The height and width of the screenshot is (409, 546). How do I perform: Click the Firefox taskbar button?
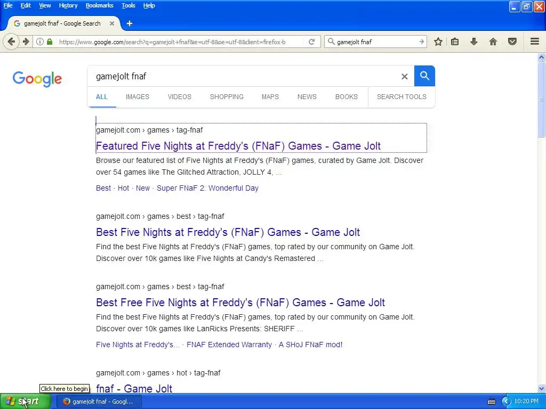pyautogui.click(x=99, y=402)
